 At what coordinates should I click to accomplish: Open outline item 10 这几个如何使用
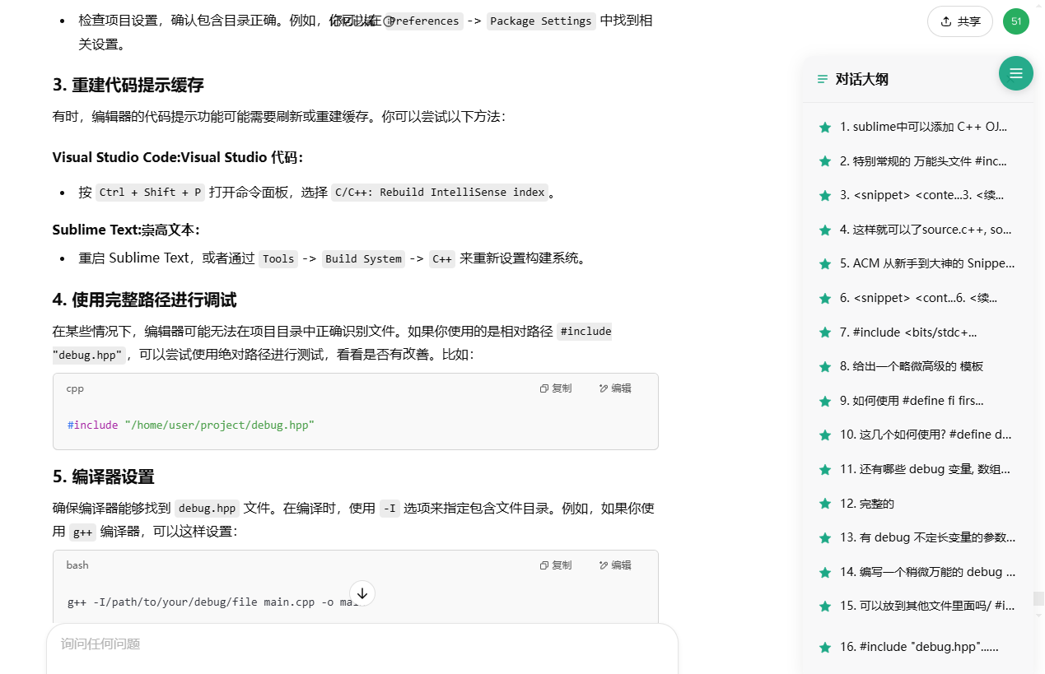pos(926,435)
